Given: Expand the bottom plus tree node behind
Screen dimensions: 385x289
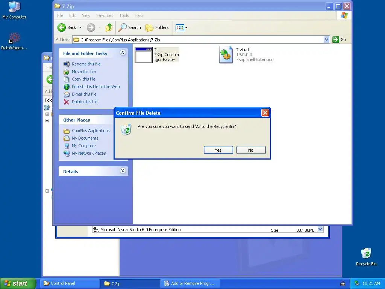Looking at the screenshot, I should [47, 191].
